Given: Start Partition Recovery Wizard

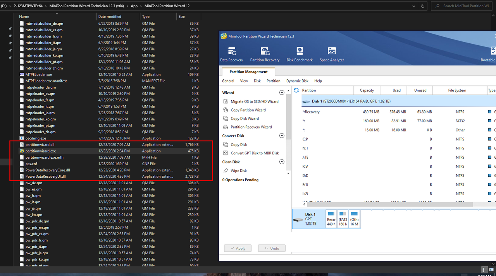Looking at the screenshot, I should pos(248,127).
